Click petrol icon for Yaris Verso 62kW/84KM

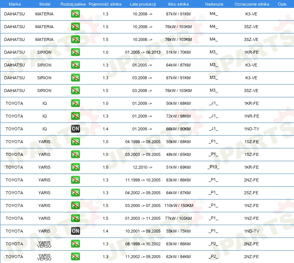tap(75, 256)
